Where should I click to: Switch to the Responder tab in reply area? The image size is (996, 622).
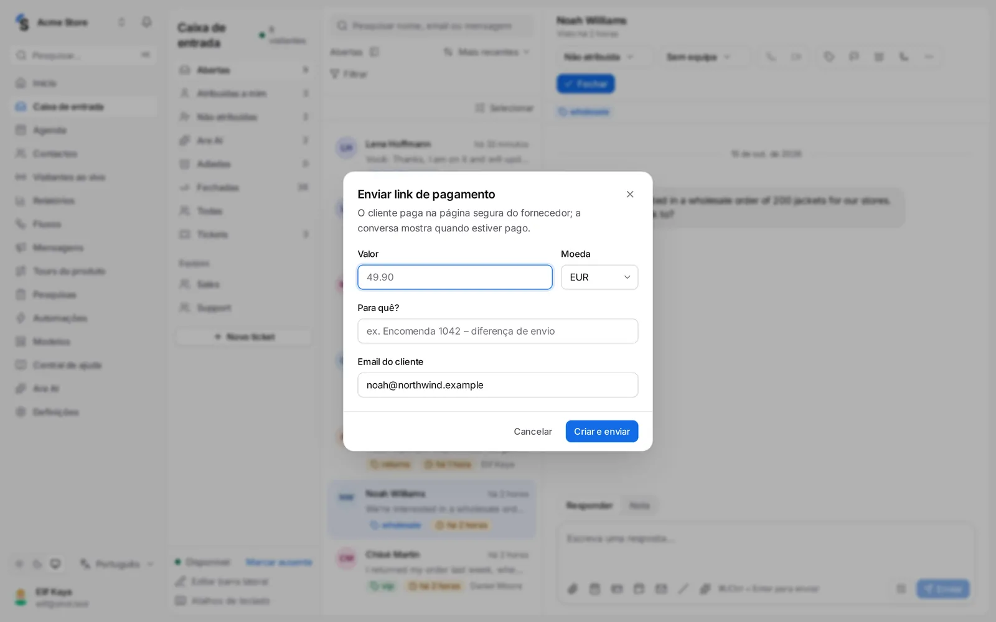589,506
